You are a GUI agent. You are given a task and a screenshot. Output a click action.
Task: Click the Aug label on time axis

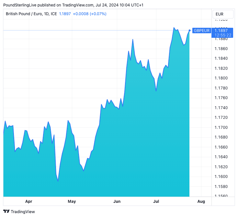pyautogui.click(x=201, y=201)
